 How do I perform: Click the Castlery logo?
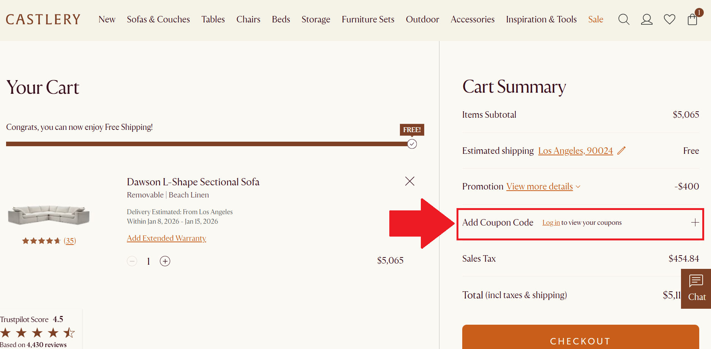[x=43, y=19]
